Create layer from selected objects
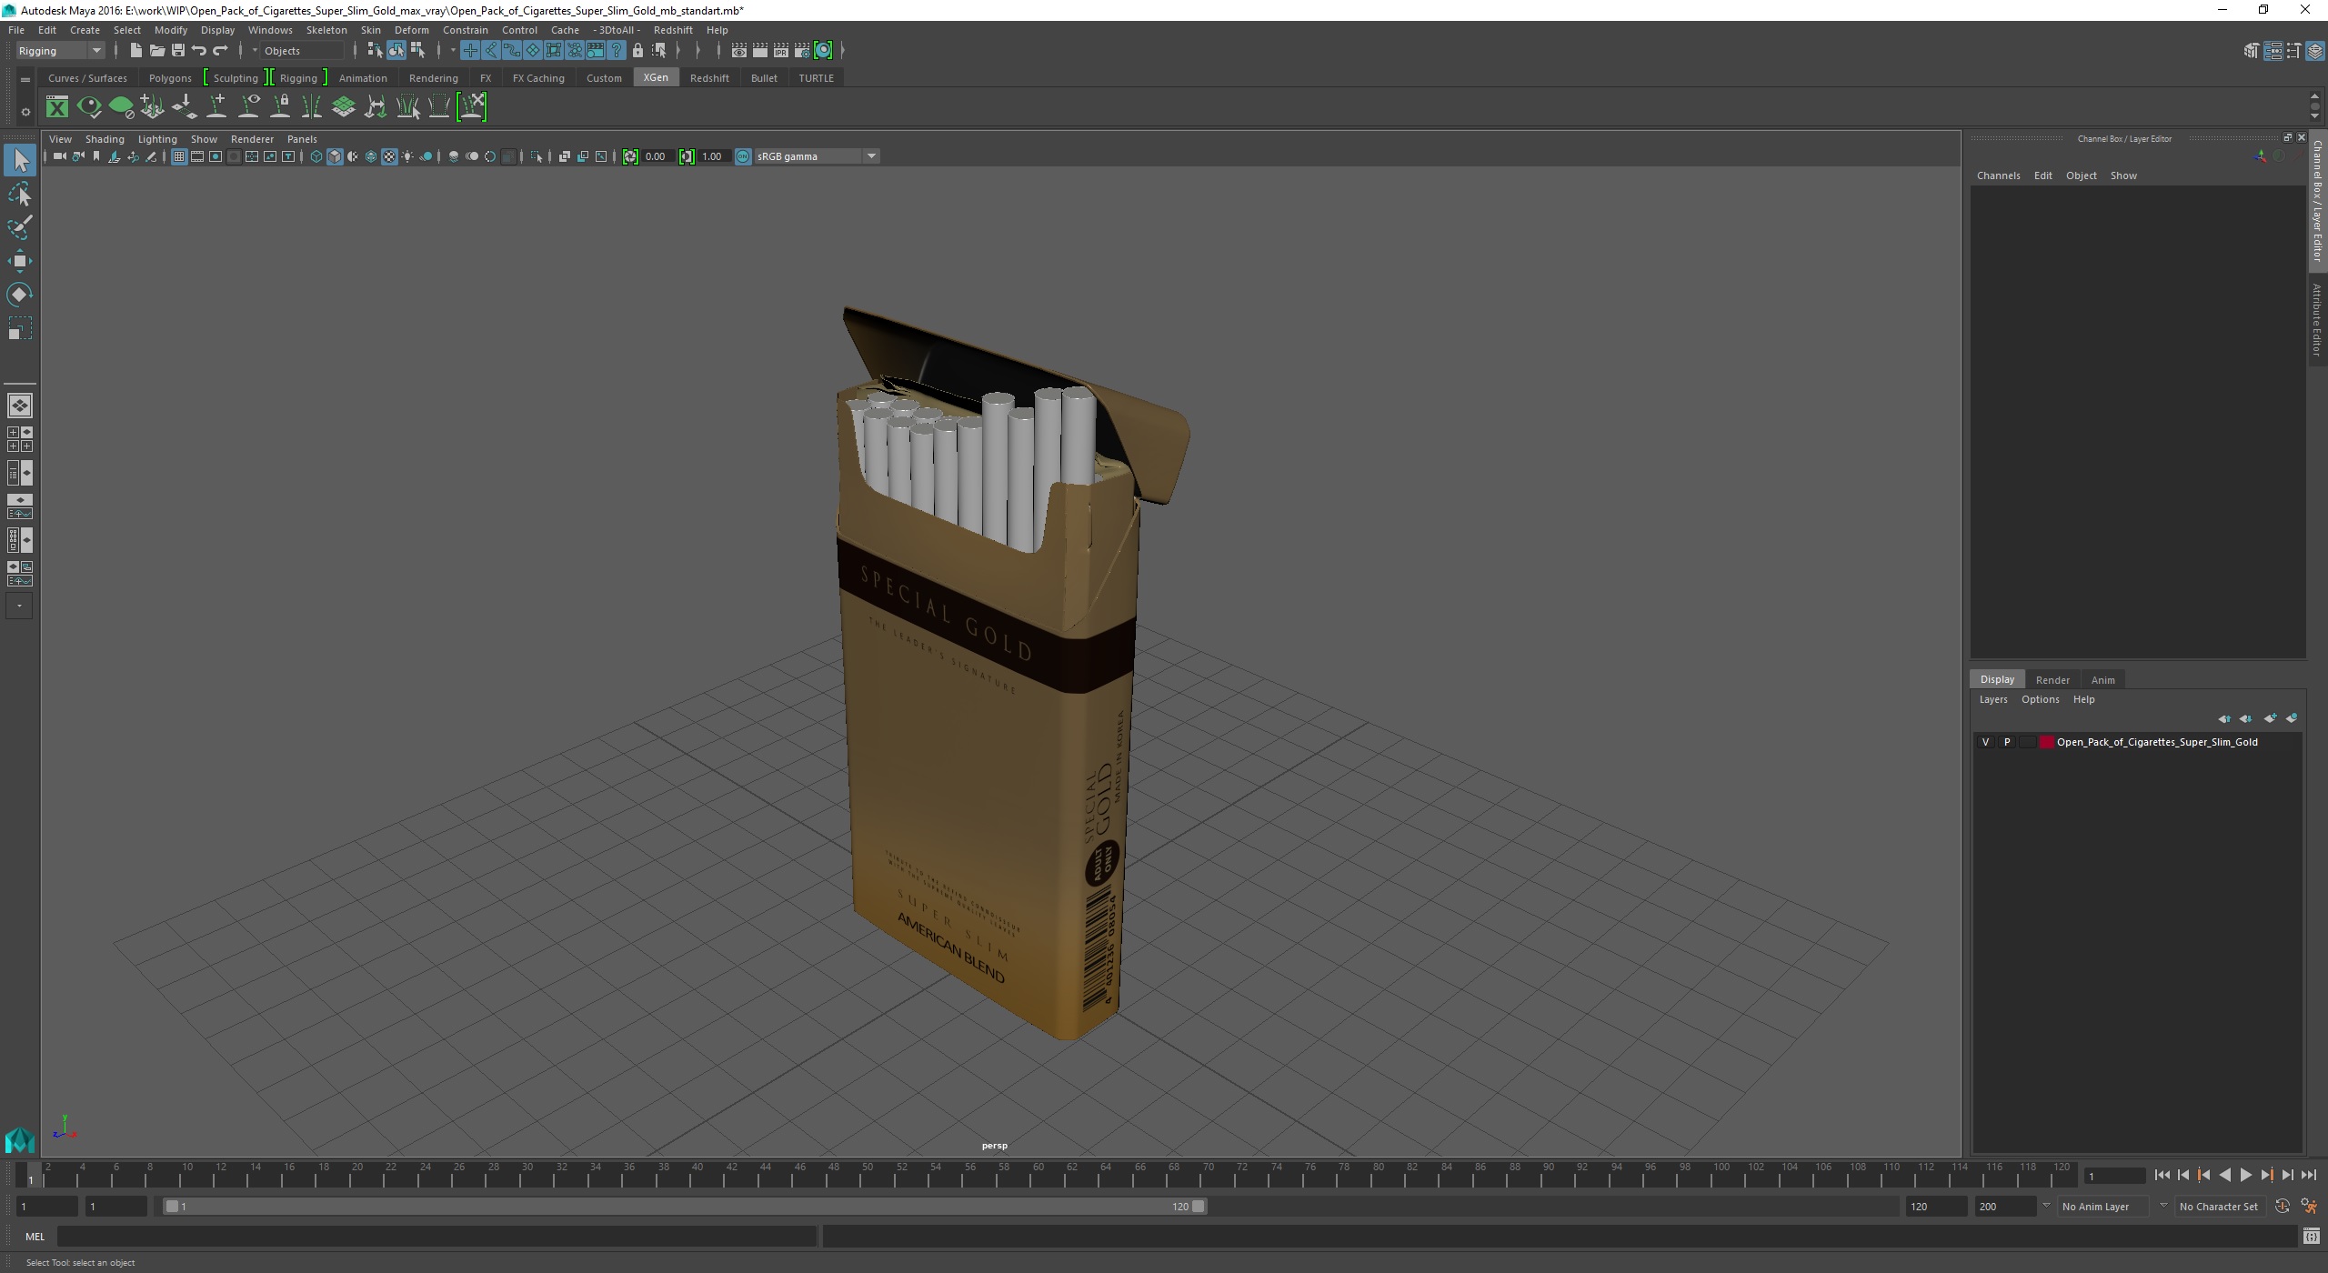 pos(2292,718)
